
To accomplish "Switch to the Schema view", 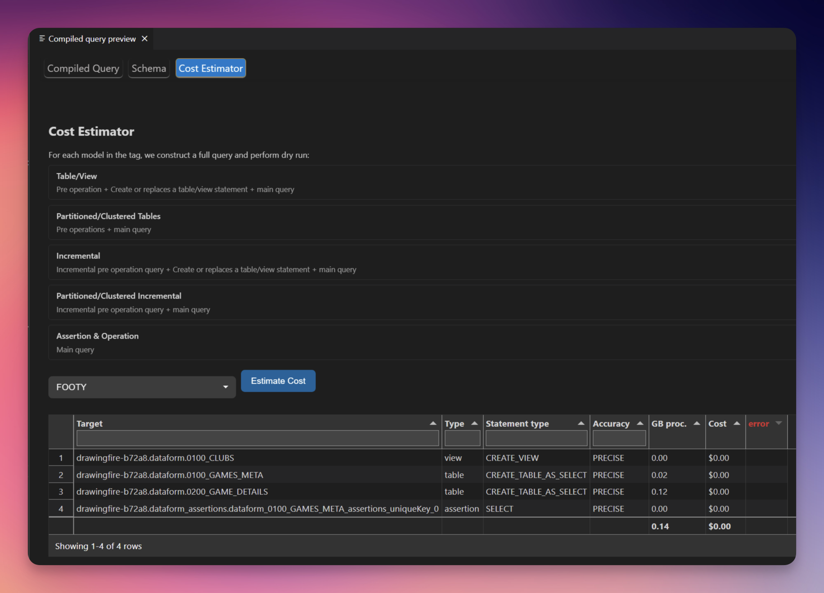I will click(149, 68).
